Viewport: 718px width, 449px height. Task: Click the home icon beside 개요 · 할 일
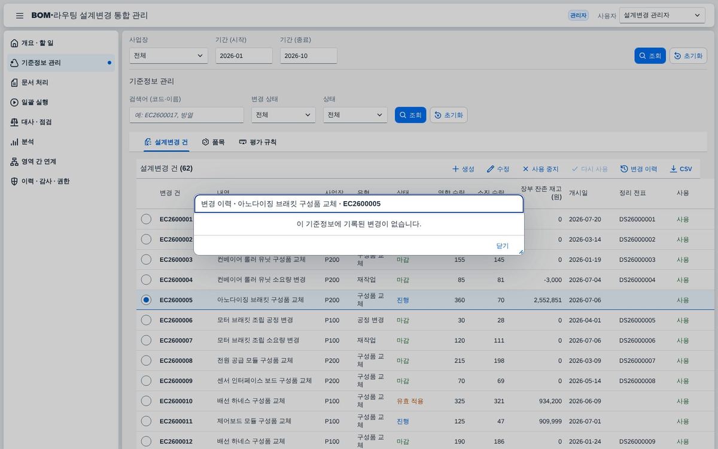(x=14, y=43)
